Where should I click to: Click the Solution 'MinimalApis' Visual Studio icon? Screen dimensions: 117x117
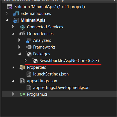click(10, 7)
